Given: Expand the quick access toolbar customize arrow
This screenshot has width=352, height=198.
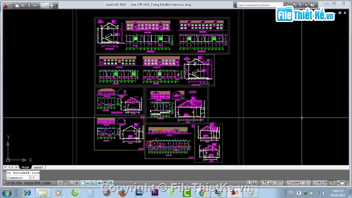Looking at the screenshot, I should pos(56,5).
